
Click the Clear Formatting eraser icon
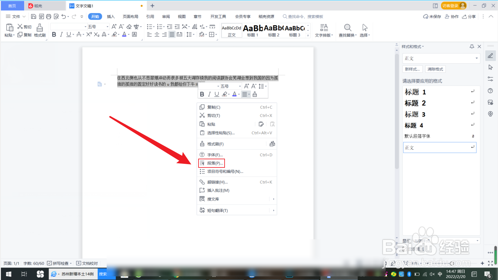pyautogui.click(x=129, y=27)
